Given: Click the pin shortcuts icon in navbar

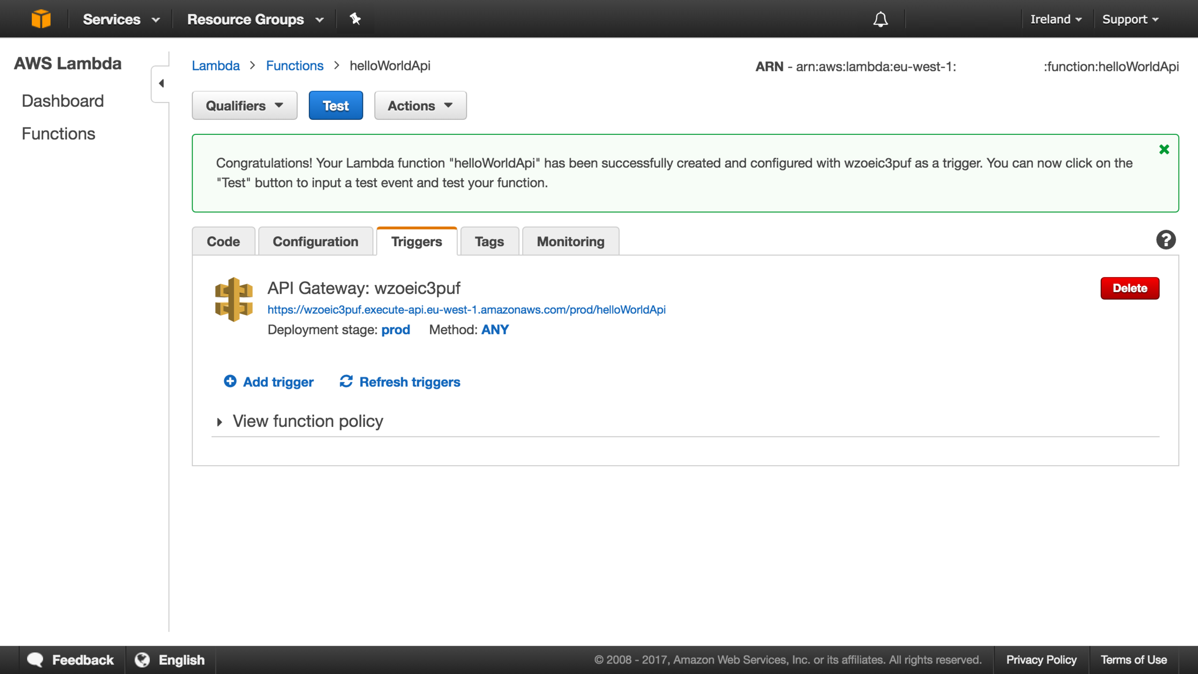Looking at the screenshot, I should pyautogui.click(x=355, y=19).
